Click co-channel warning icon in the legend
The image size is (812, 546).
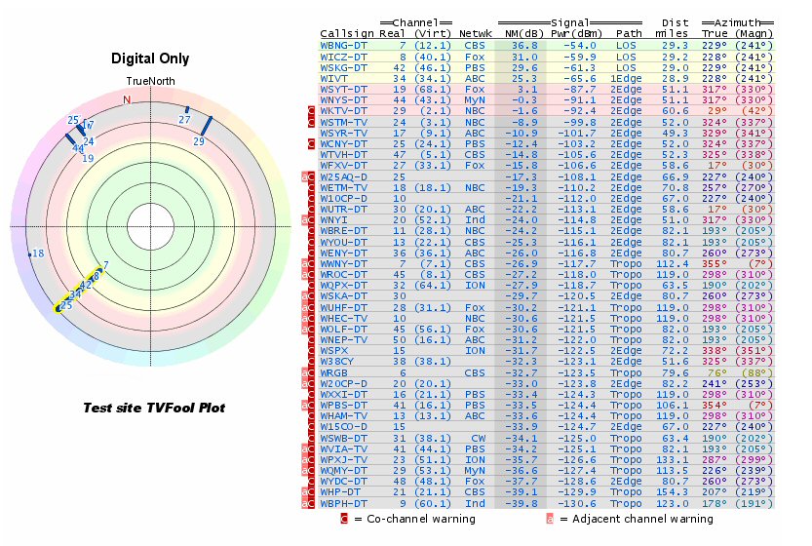(343, 519)
